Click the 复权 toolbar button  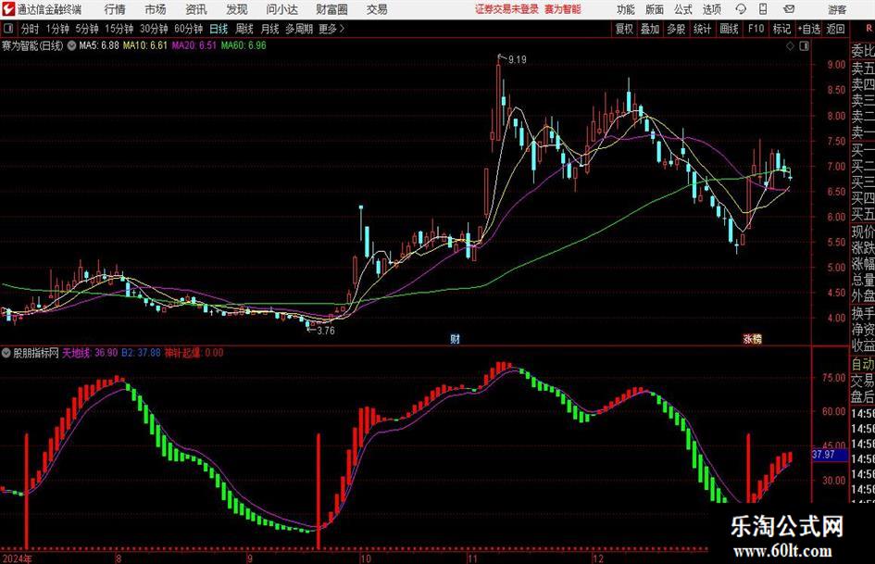[x=624, y=29]
